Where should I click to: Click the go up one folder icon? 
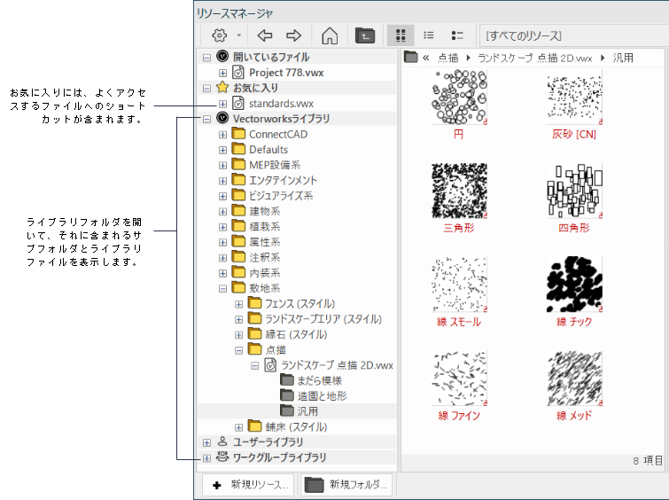[x=364, y=35]
